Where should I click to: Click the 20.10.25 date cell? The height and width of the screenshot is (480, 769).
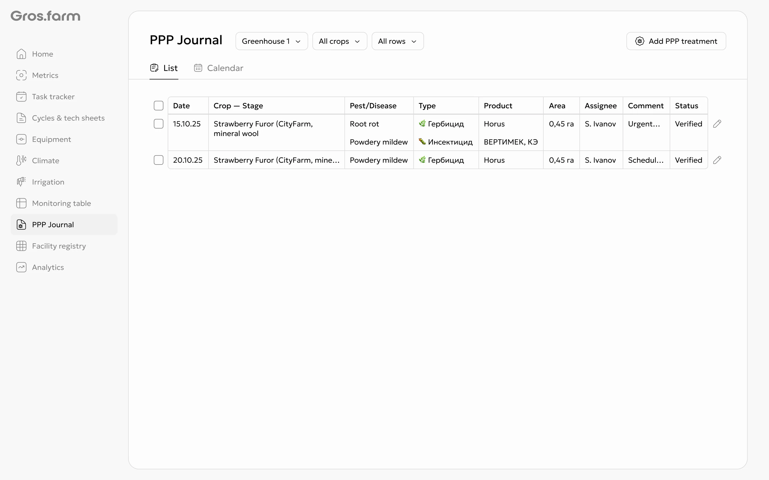pyautogui.click(x=188, y=160)
